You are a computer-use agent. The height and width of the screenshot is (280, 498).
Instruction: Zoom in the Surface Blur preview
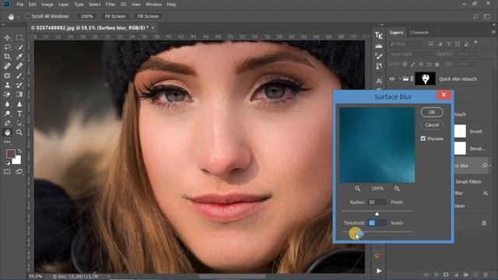pyautogui.click(x=397, y=188)
